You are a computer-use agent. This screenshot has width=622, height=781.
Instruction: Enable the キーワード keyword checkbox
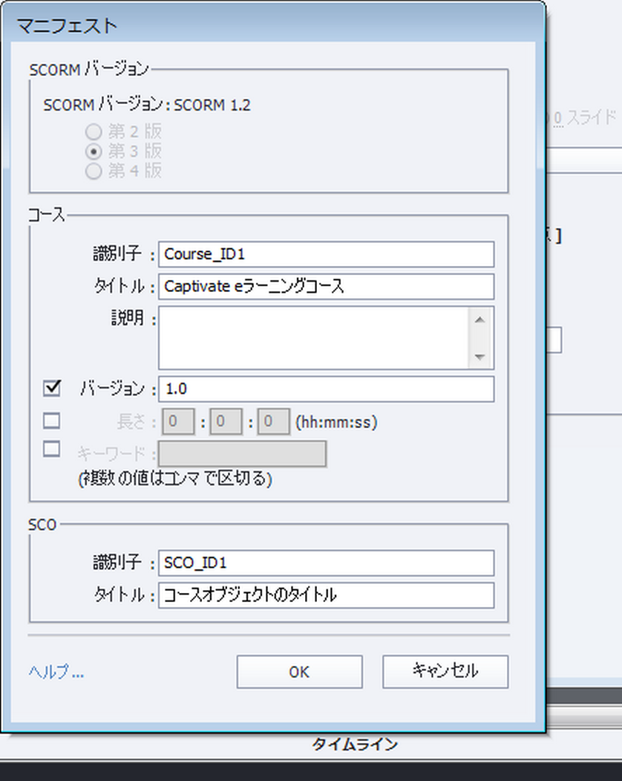[52, 449]
